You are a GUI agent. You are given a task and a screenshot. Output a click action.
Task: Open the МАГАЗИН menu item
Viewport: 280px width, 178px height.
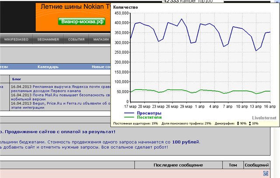(x=101, y=39)
